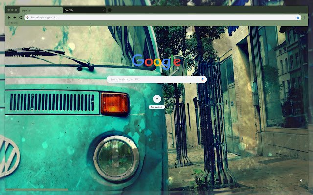The image size is (313, 195).
Task: Click the center Google search box
Action: 156,79
